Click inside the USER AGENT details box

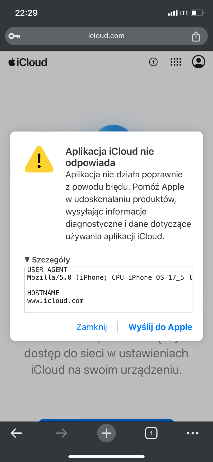pyautogui.click(x=108, y=290)
